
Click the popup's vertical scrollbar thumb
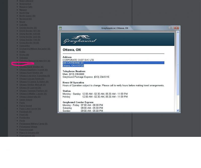tap(178, 64)
